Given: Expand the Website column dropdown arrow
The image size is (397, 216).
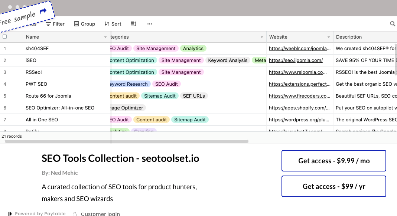Looking at the screenshot, I should tap(329, 37).
